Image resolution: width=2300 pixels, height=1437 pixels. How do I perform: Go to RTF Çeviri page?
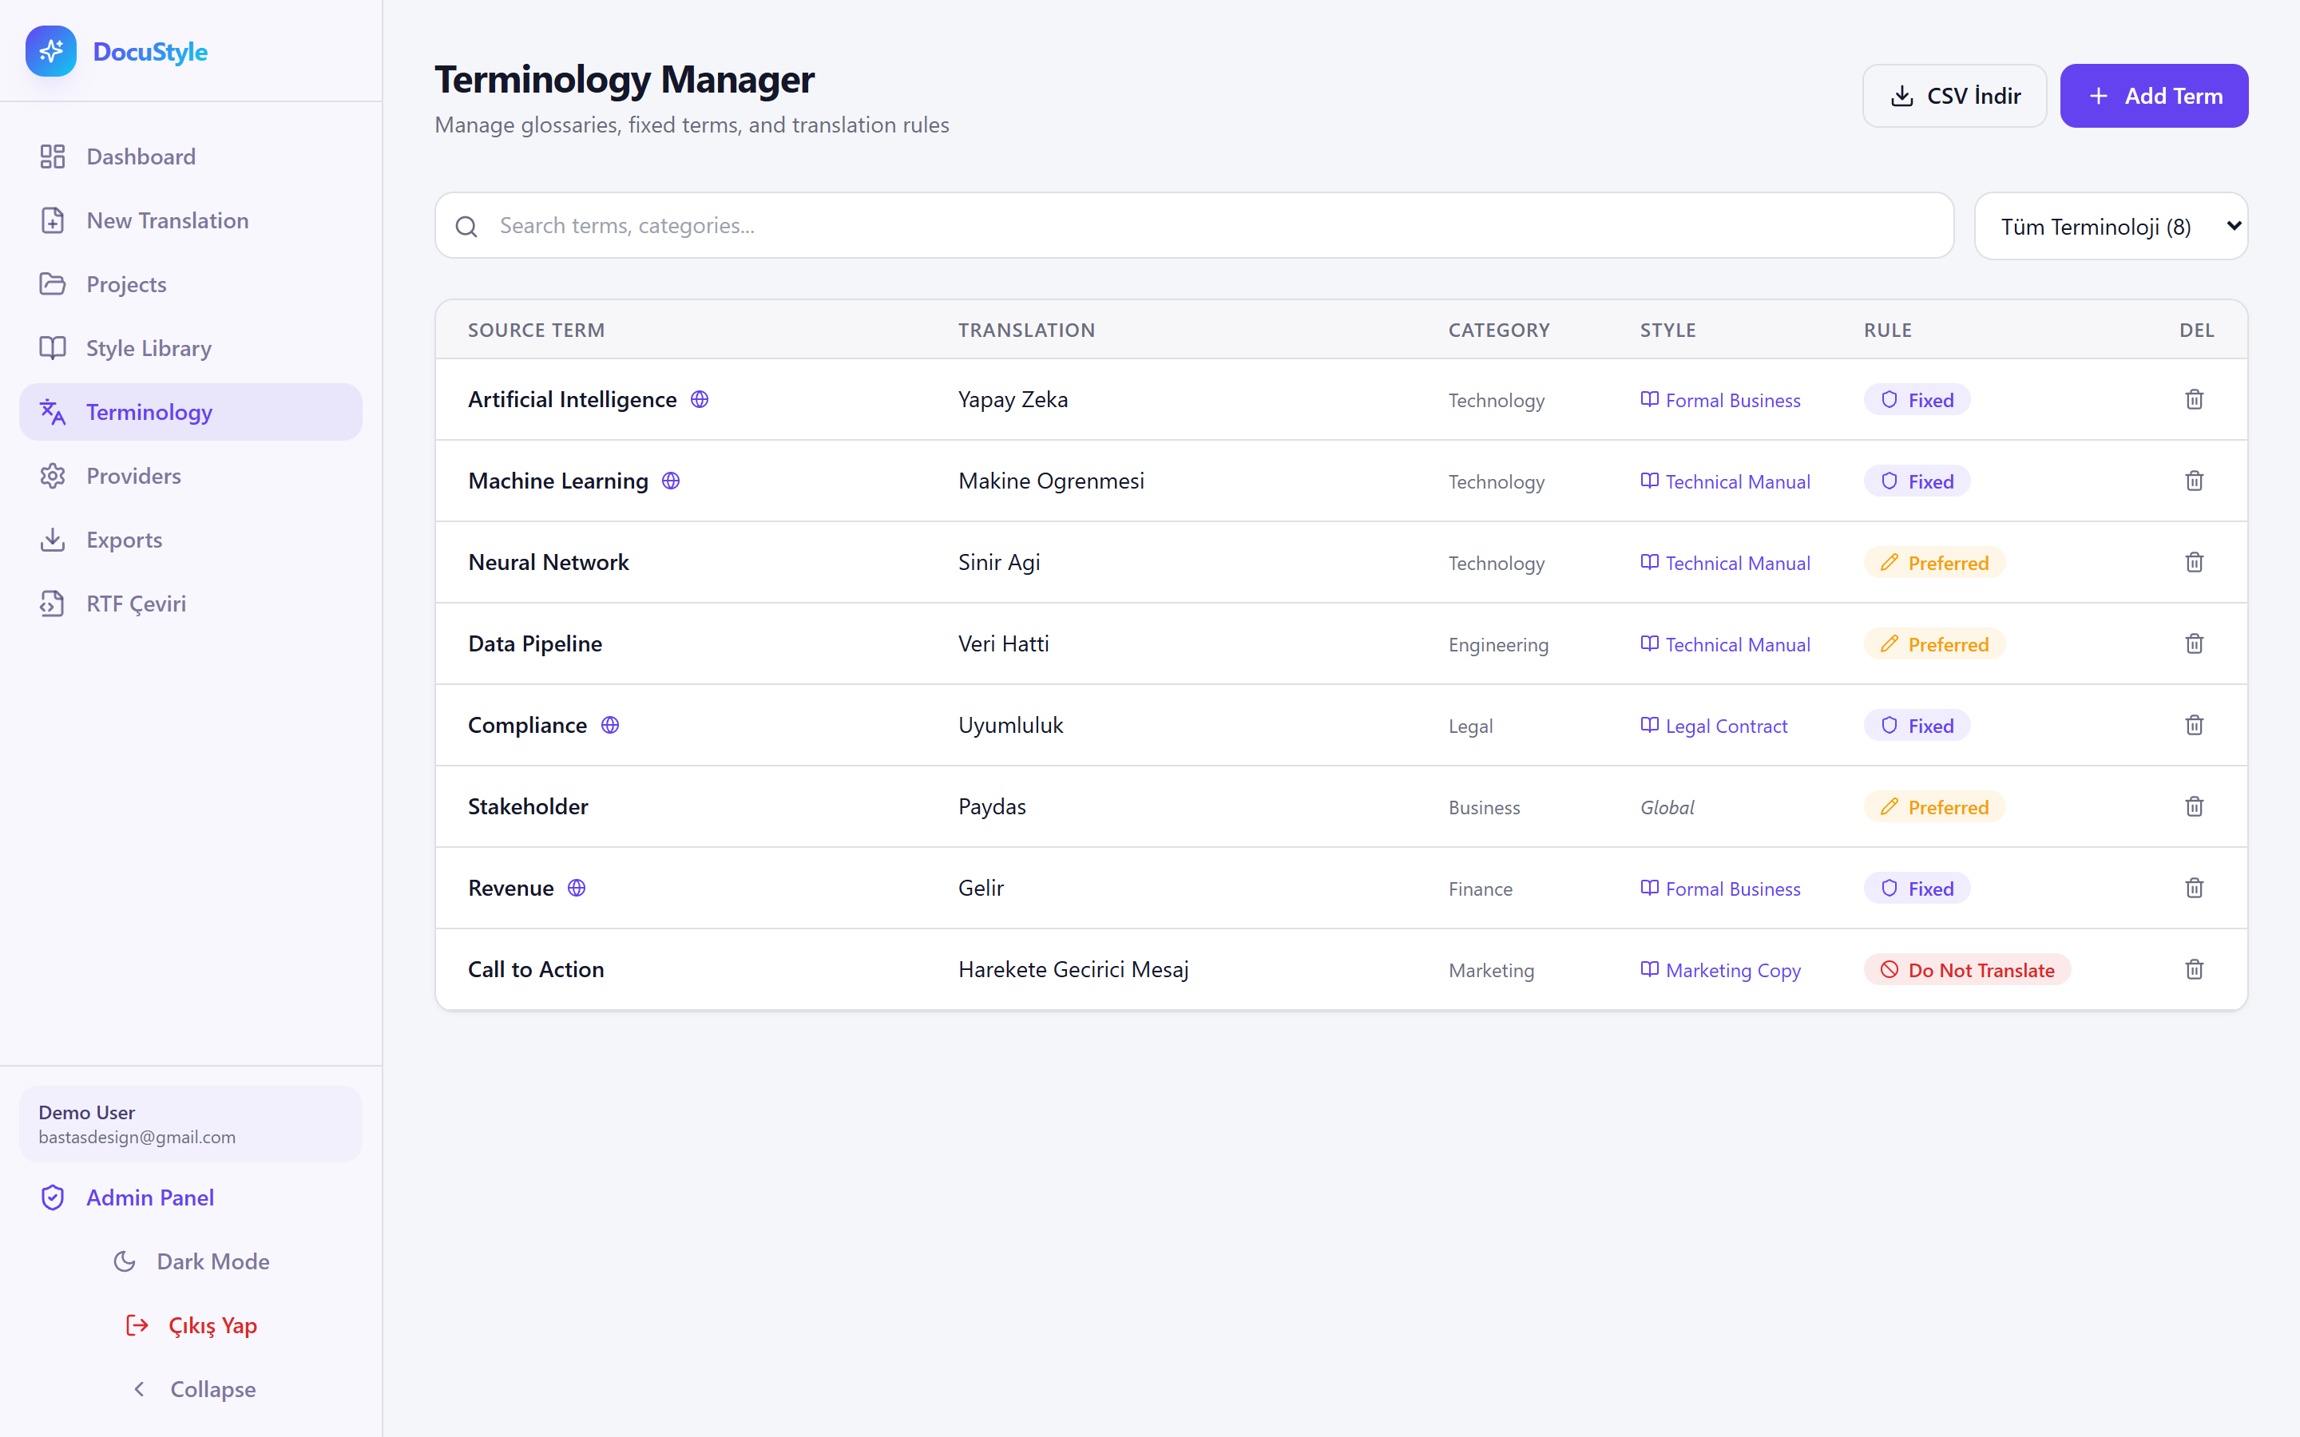tap(136, 604)
